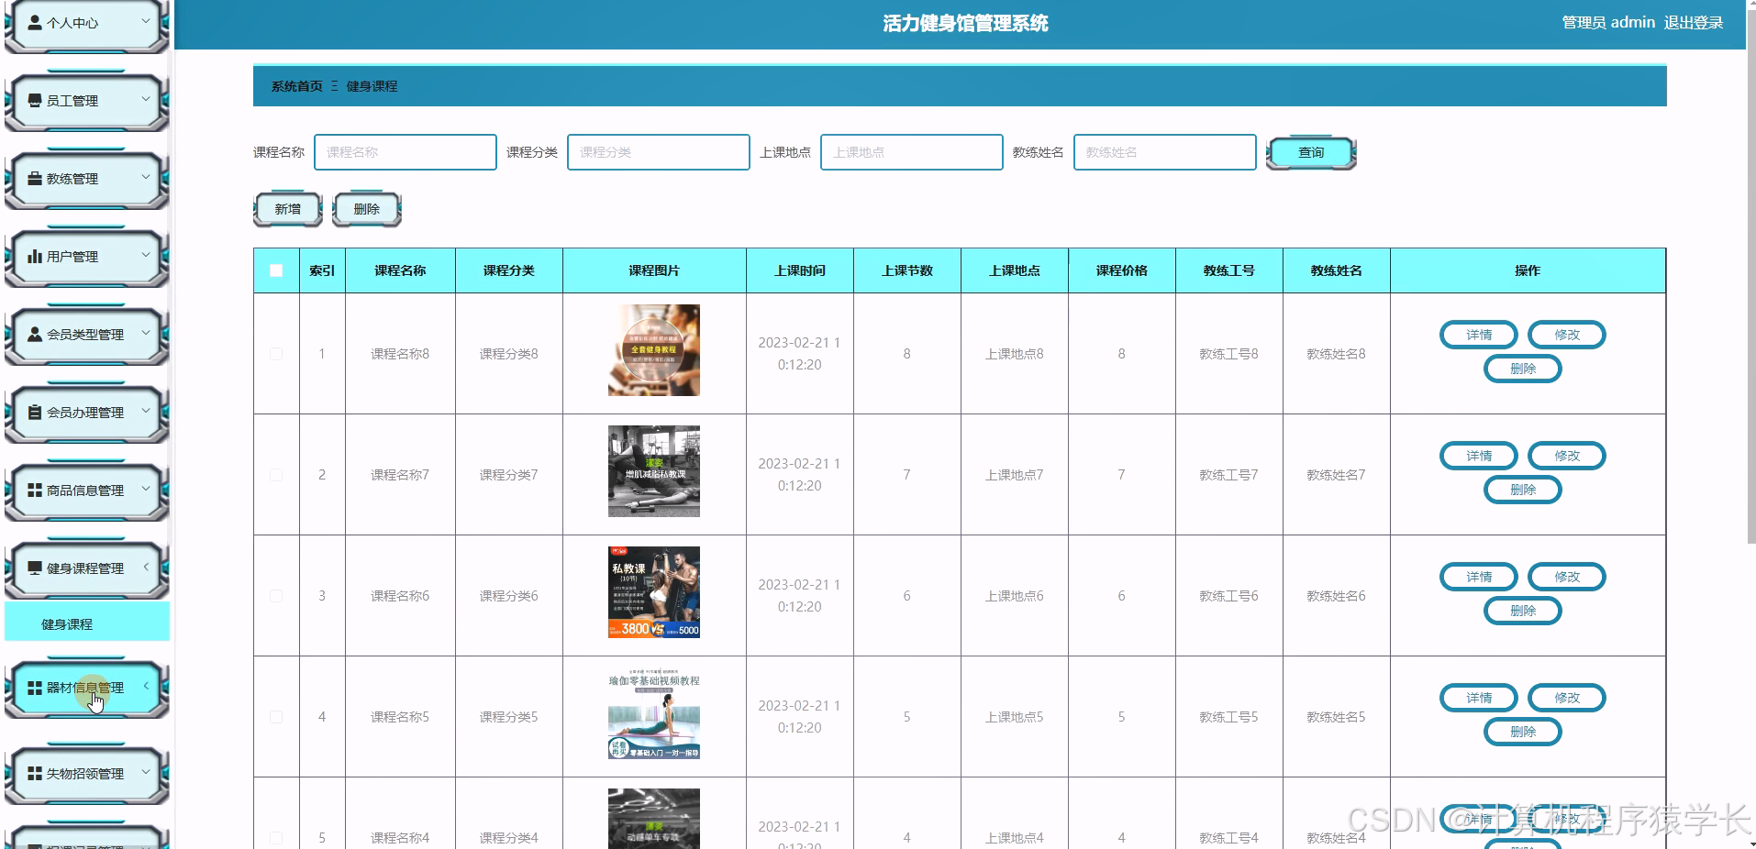This screenshot has width=1756, height=849.
Task: Click the cell 教练姓名8
Action: (x=1337, y=354)
